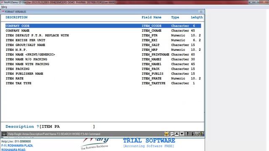Image resolution: width=269 pixels, height=151 pixels.
Task: Click the Length column header
Action: (197, 17)
